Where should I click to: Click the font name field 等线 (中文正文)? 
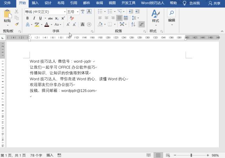(x=44, y=12)
